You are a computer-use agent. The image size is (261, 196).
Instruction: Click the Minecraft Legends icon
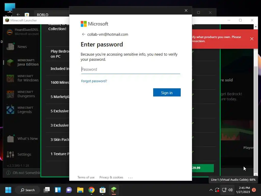10,110
